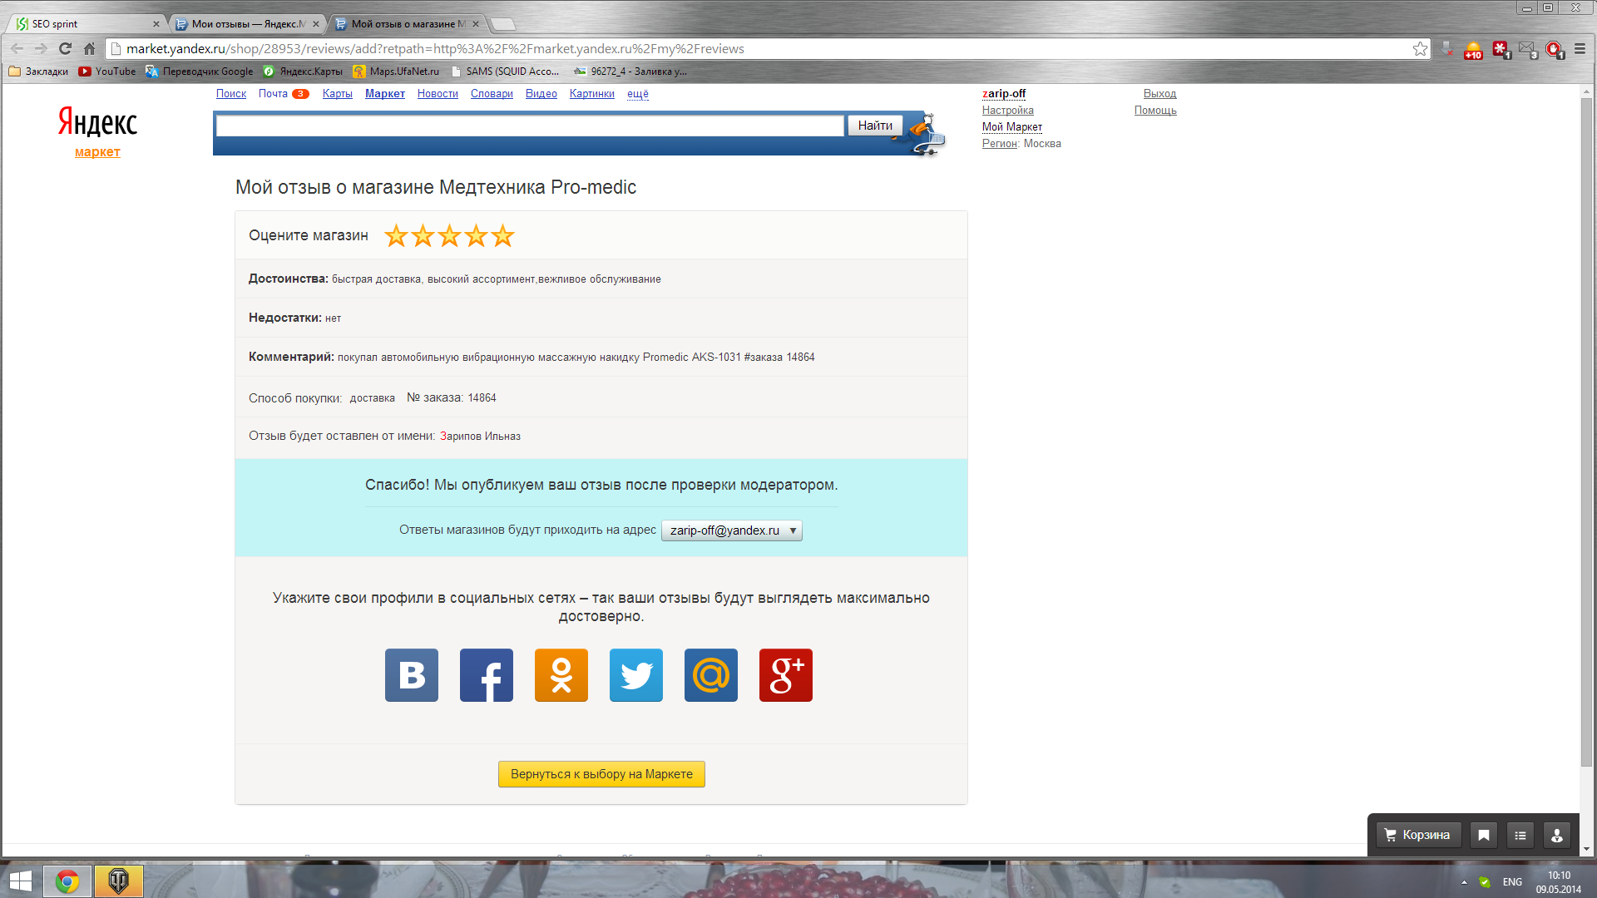Close the SEO sprint tab
Image resolution: width=1597 pixels, height=898 pixels.
tap(156, 24)
